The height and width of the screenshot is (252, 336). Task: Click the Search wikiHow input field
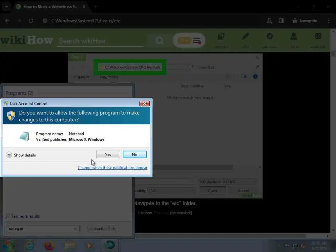point(100,41)
